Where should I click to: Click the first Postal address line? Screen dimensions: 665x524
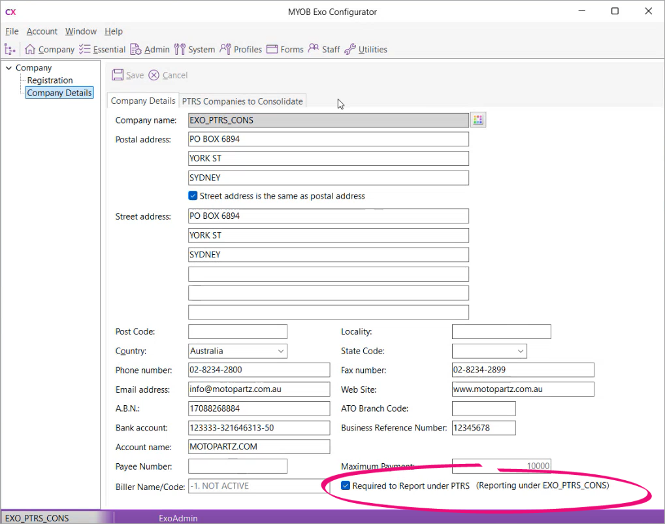tap(329, 139)
